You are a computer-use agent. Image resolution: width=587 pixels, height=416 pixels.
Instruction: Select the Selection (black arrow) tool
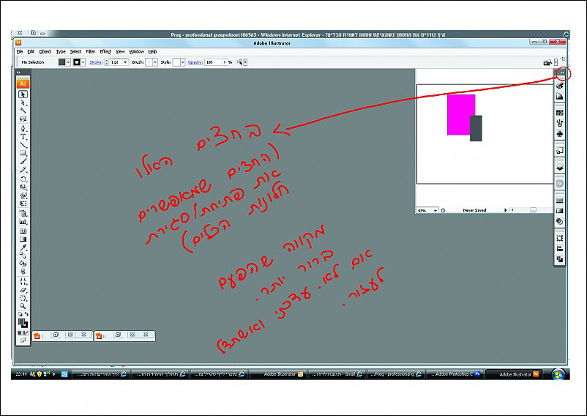pyautogui.click(x=23, y=94)
